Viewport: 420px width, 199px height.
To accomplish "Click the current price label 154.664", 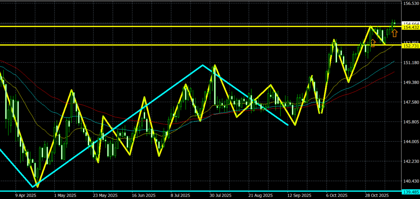I will click(410, 23).
